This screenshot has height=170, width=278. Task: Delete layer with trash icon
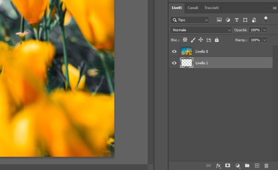tap(266, 165)
